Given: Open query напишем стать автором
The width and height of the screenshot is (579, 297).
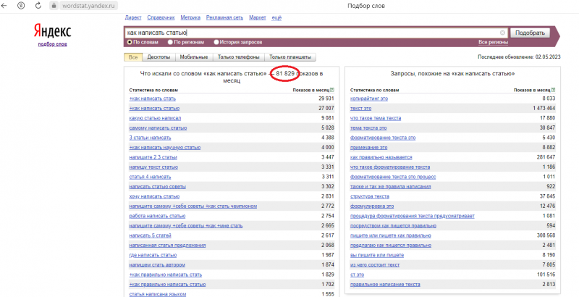Looking at the screenshot, I should (157, 265).
